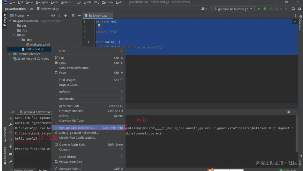Hide the Project tool window

pos(79,16)
